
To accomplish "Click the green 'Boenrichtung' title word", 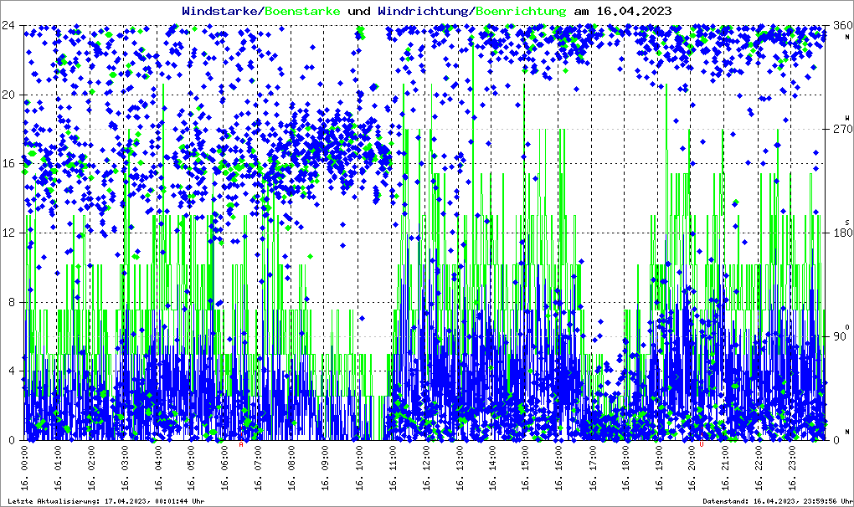I will [522, 11].
